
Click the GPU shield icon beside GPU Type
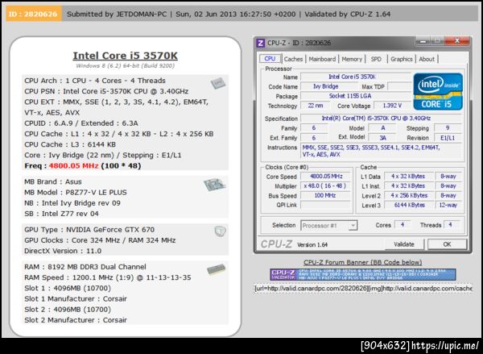click(220, 231)
